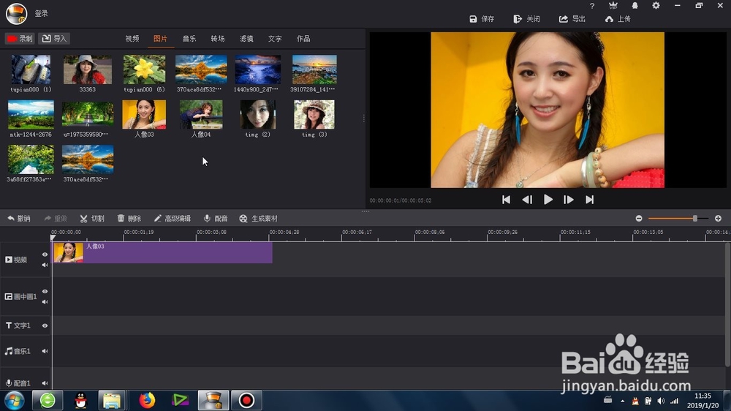Image resolution: width=731 pixels, height=411 pixels.
Task: Redo with 重做
Action: click(56, 219)
